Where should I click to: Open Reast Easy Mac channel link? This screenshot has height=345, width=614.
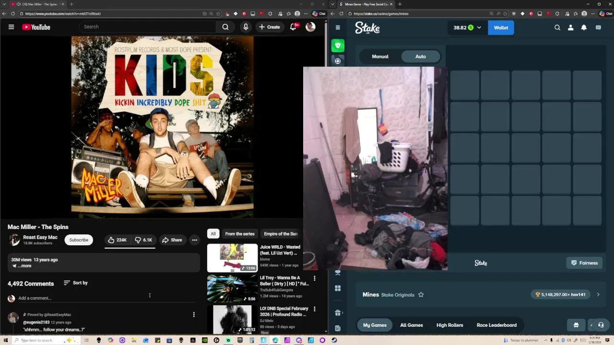40,237
